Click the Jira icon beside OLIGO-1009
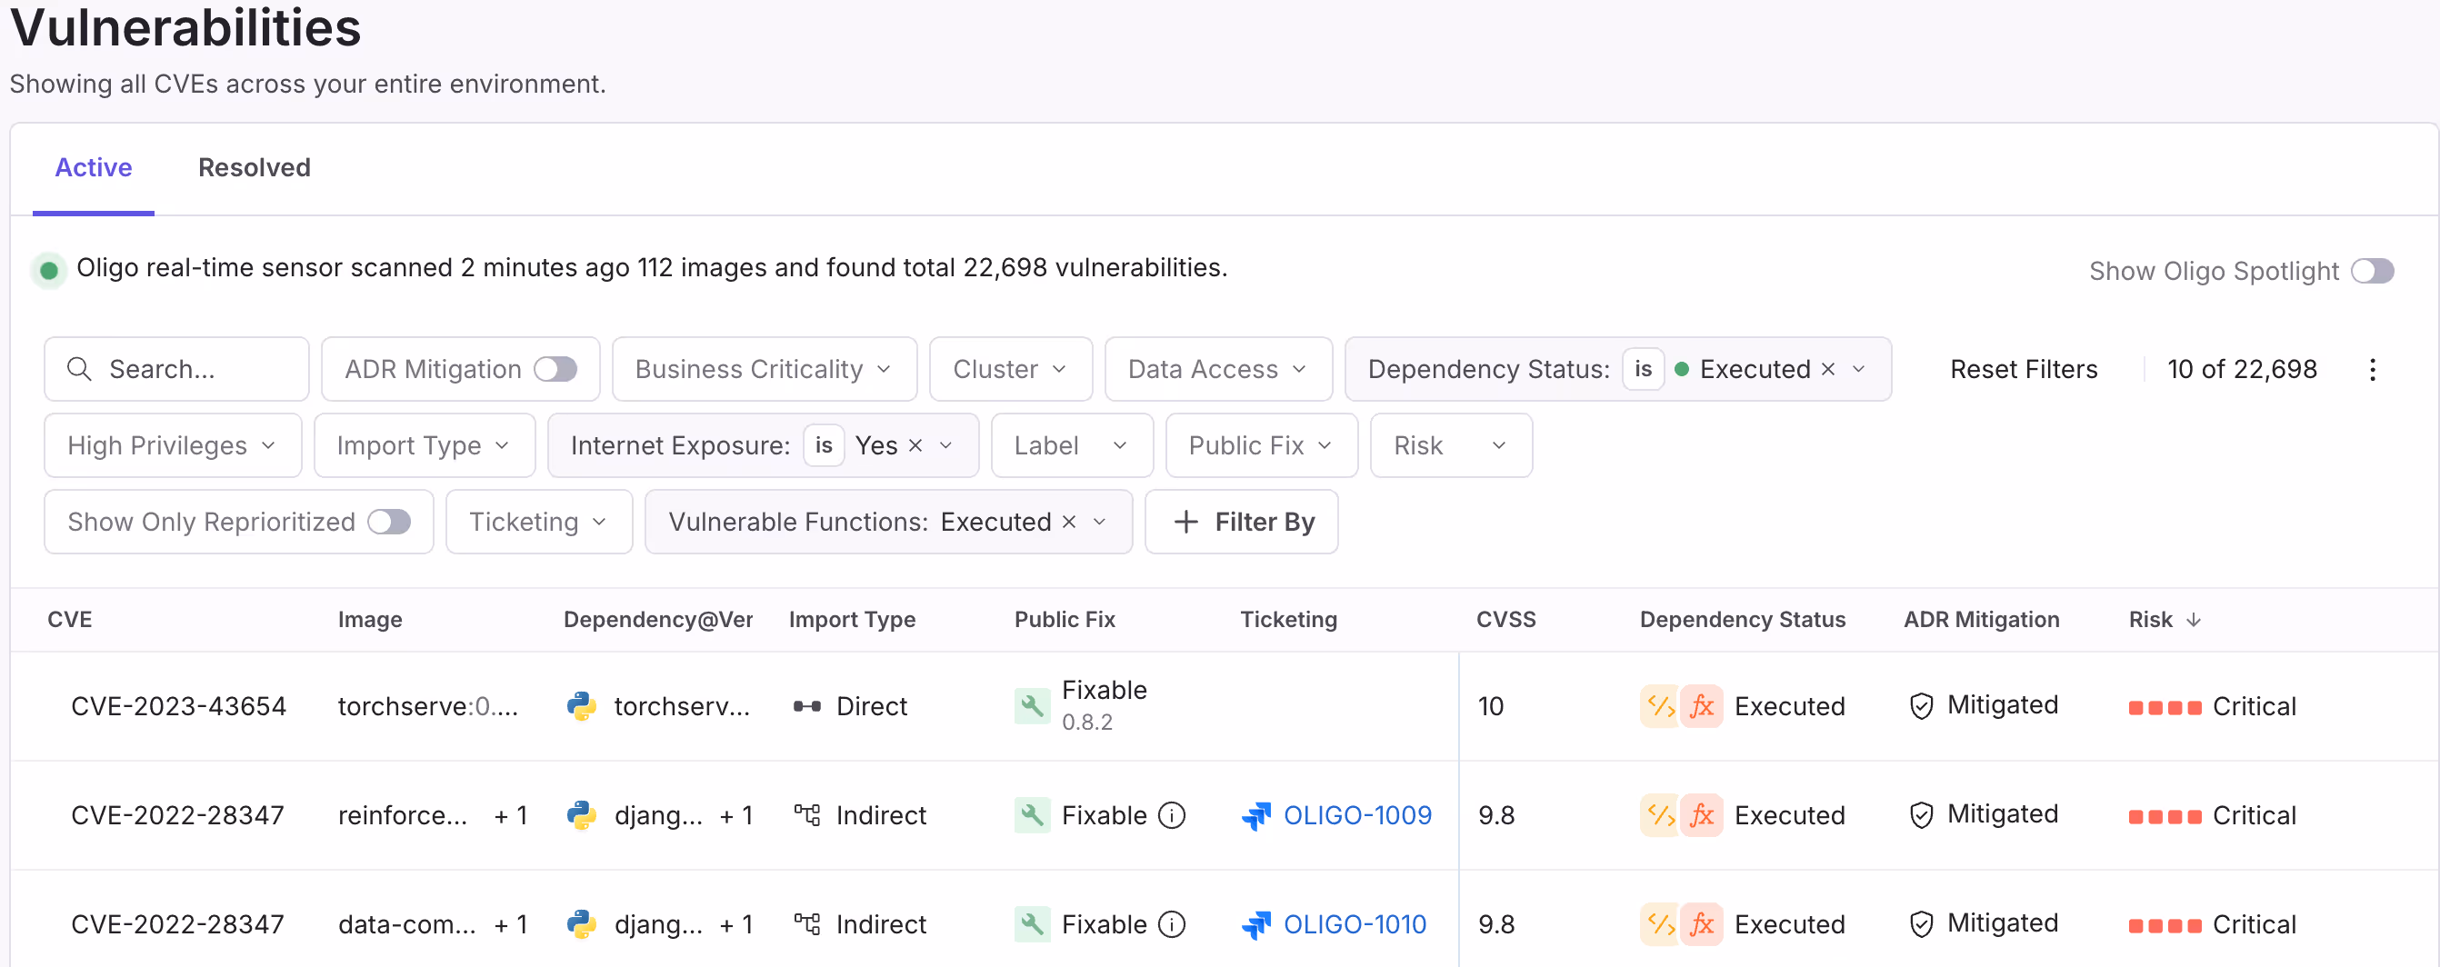Viewport: 2440px width, 967px height. coord(1256,815)
